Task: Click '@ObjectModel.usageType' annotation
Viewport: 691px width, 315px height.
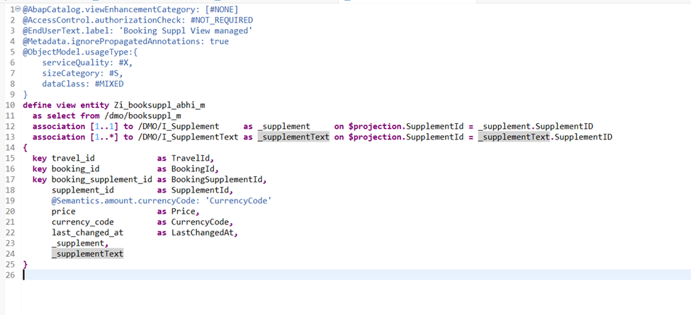Action: coord(75,52)
